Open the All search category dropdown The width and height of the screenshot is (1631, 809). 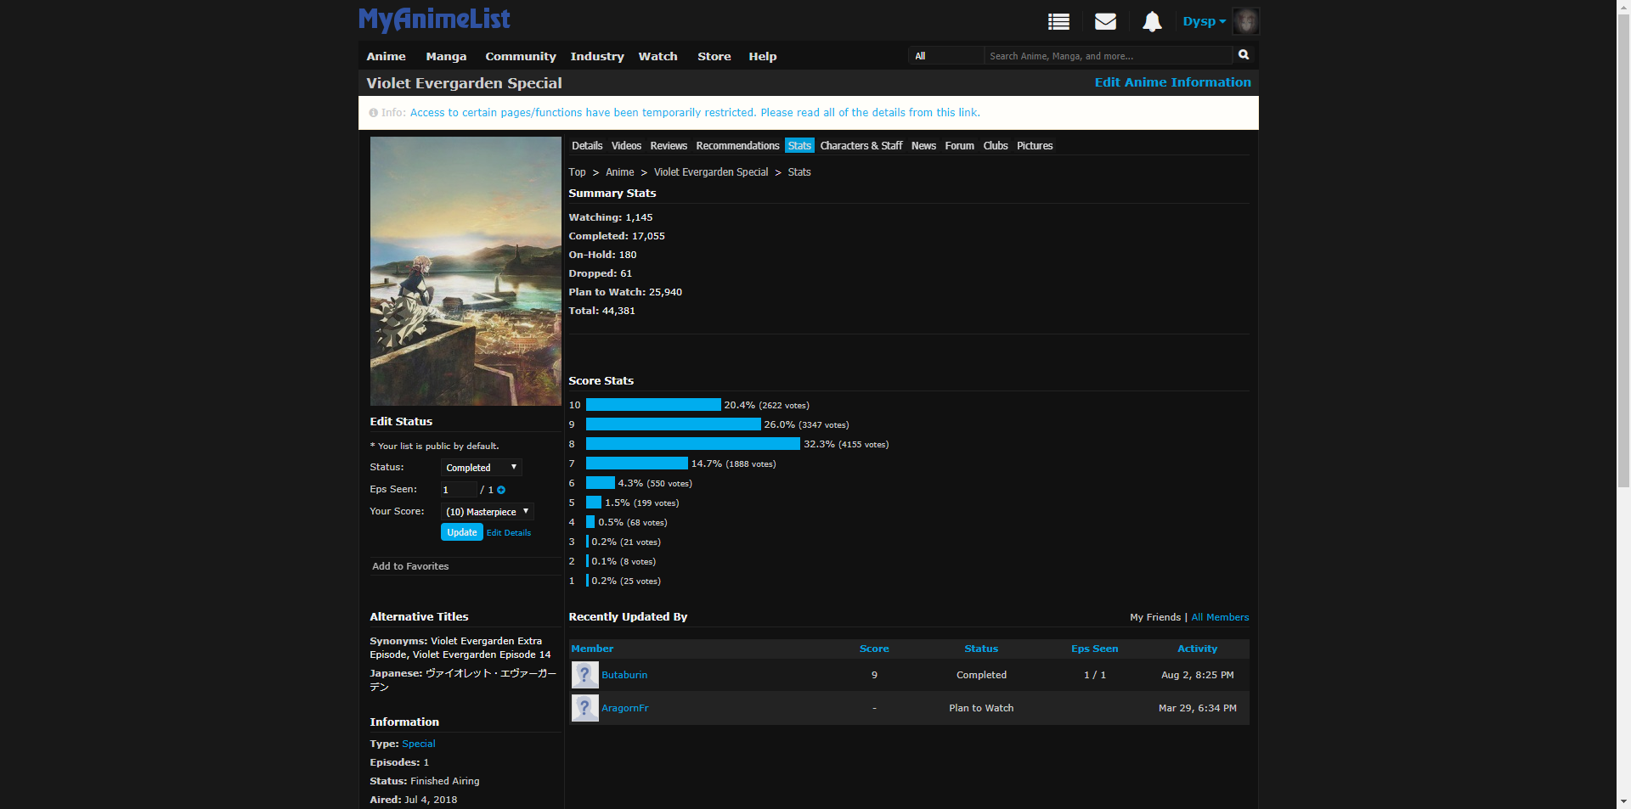coord(945,56)
